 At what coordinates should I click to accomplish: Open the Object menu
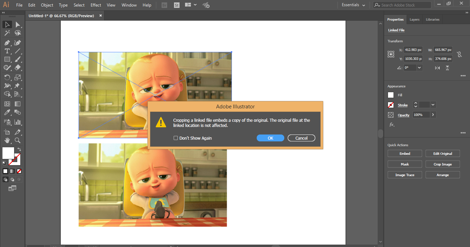tap(47, 5)
